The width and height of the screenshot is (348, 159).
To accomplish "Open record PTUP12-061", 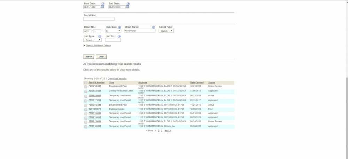I will pos(95,126).
